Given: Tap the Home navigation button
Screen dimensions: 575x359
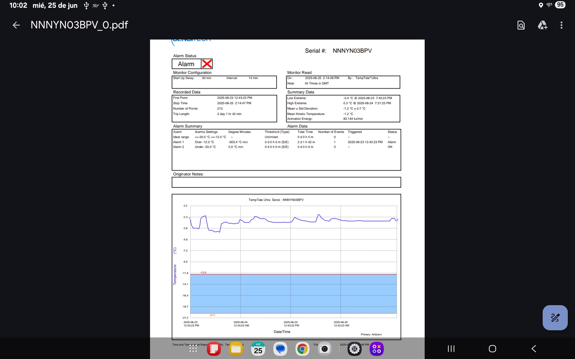Looking at the screenshot, I should [x=492, y=349].
